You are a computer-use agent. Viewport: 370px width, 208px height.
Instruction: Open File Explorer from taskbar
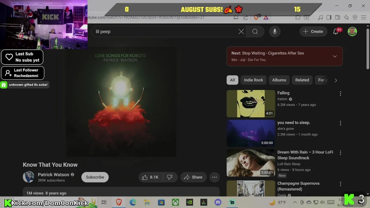(147, 202)
